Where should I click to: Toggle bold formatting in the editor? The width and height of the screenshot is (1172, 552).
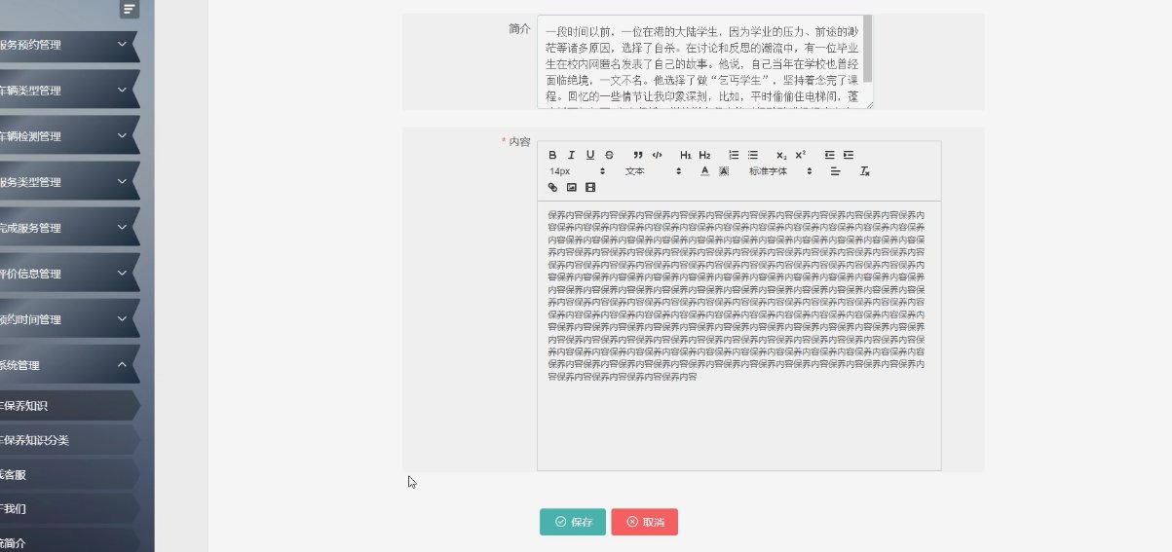pyautogui.click(x=552, y=155)
